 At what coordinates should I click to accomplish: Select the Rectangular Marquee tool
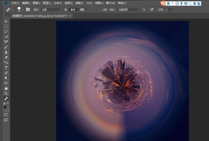[6, 26]
